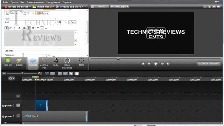The height and width of the screenshot is (126, 224).
Task: Click the timeline zoom slider handle
Action: tap(22, 73)
